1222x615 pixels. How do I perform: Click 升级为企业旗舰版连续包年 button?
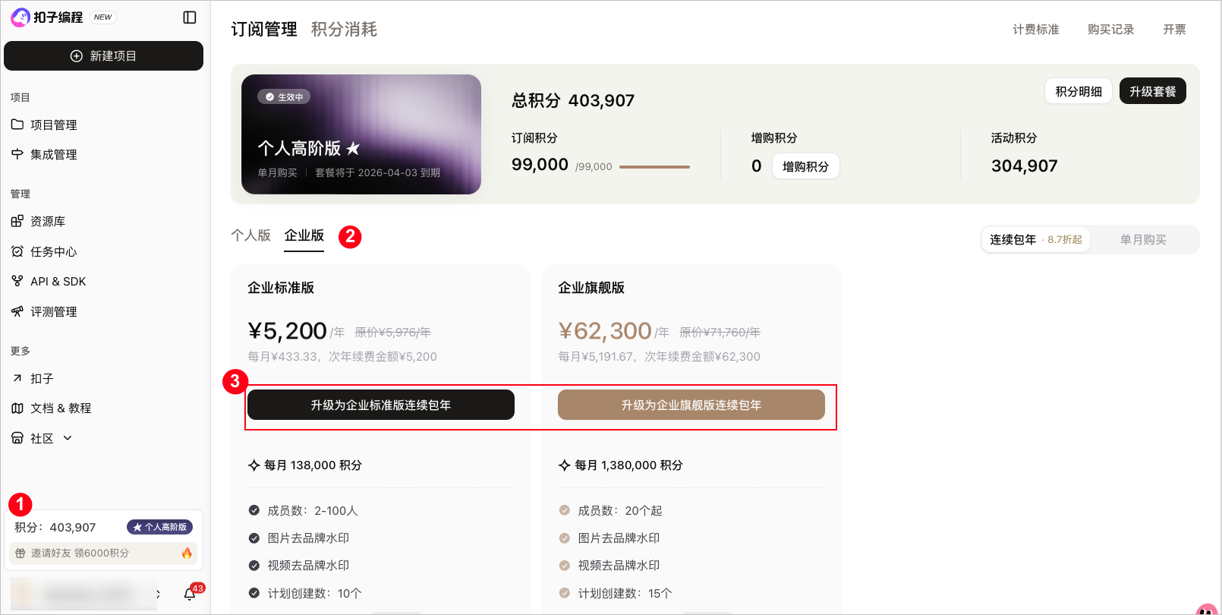[691, 405]
